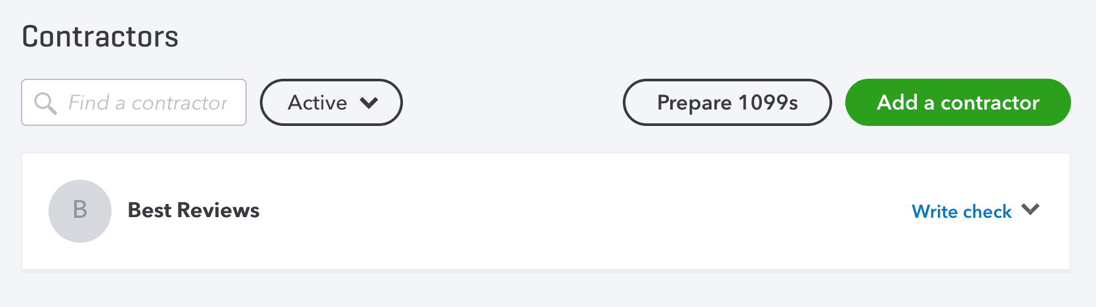1096x307 pixels.
Task: Click the chevron inside the Active filter
Action: pyautogui.click(x=369, y=103)
